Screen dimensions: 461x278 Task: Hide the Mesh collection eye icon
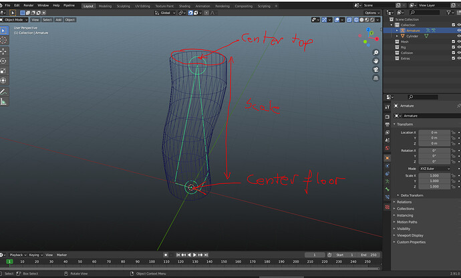(458, 41)
